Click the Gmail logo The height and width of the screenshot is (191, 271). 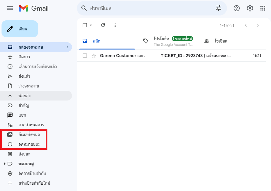pyautogui.click(x=34, y=8)
